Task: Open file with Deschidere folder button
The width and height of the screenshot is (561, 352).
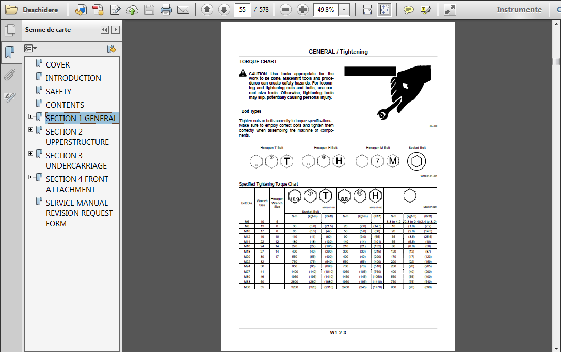Action: tap(31, 10)
